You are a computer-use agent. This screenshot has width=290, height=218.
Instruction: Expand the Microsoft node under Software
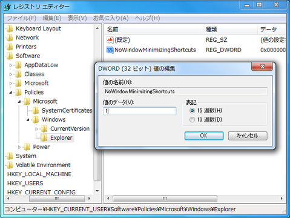pyautogui.click(x=11, y=84)
